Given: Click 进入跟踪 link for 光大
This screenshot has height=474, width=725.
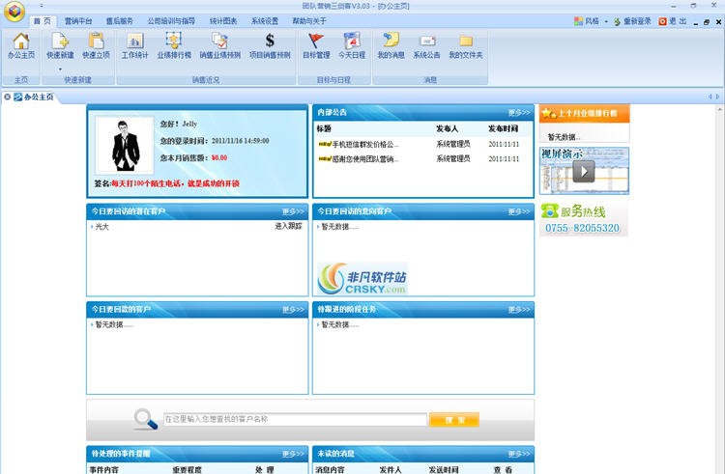Looking at the screenshot, I should tap(288, 226).
